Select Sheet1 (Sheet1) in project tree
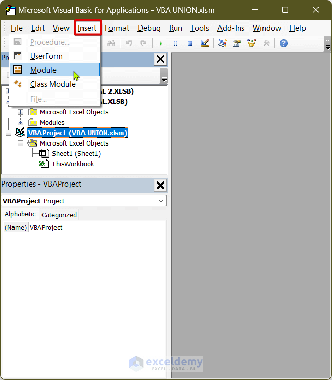332x380 pixels. [76, 154]
